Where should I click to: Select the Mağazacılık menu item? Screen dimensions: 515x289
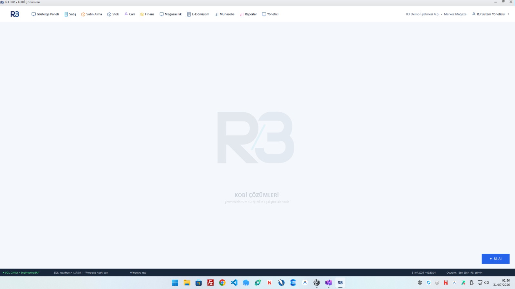(x=171, y=14)
